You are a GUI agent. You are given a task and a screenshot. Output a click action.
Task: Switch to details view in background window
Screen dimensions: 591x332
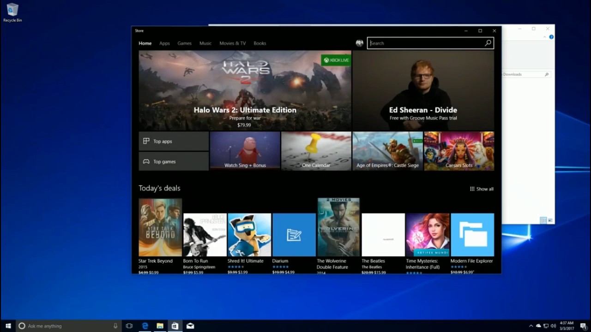543,220
